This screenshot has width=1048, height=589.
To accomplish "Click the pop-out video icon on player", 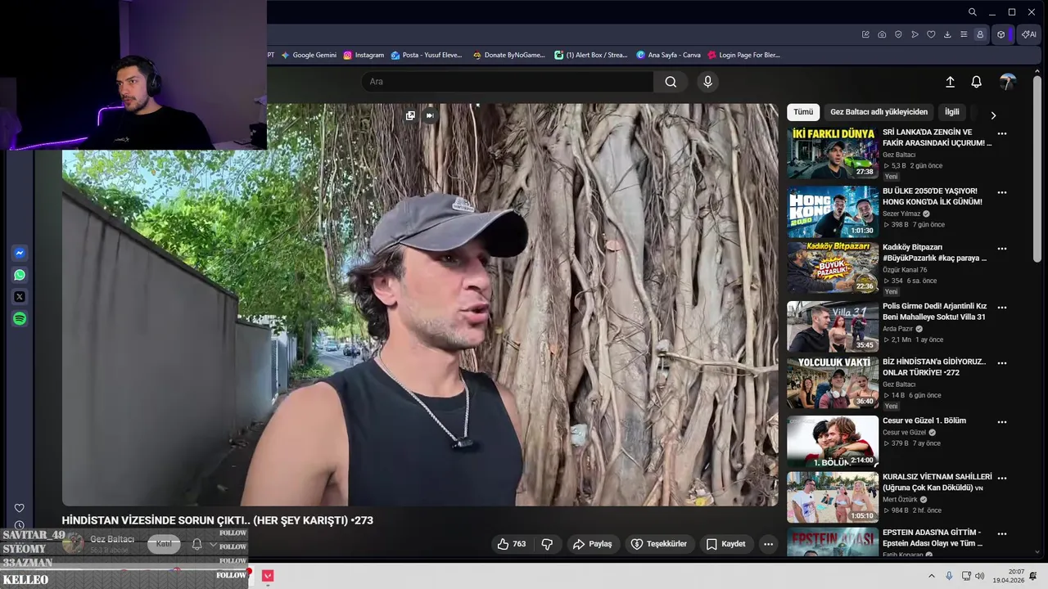I will (410, 115).
